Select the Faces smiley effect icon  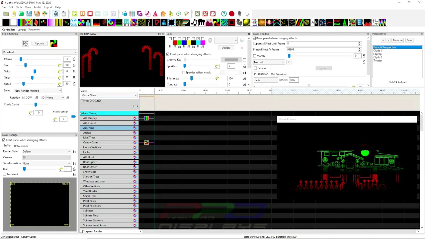point(73,23)
